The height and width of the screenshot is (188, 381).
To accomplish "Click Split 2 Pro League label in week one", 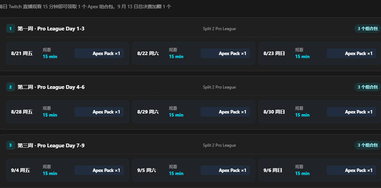I will tap(219, 29).
